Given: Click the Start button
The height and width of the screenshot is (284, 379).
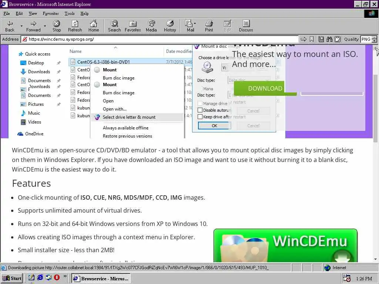Looking at the screenshot, I should (x=12, y=278).
